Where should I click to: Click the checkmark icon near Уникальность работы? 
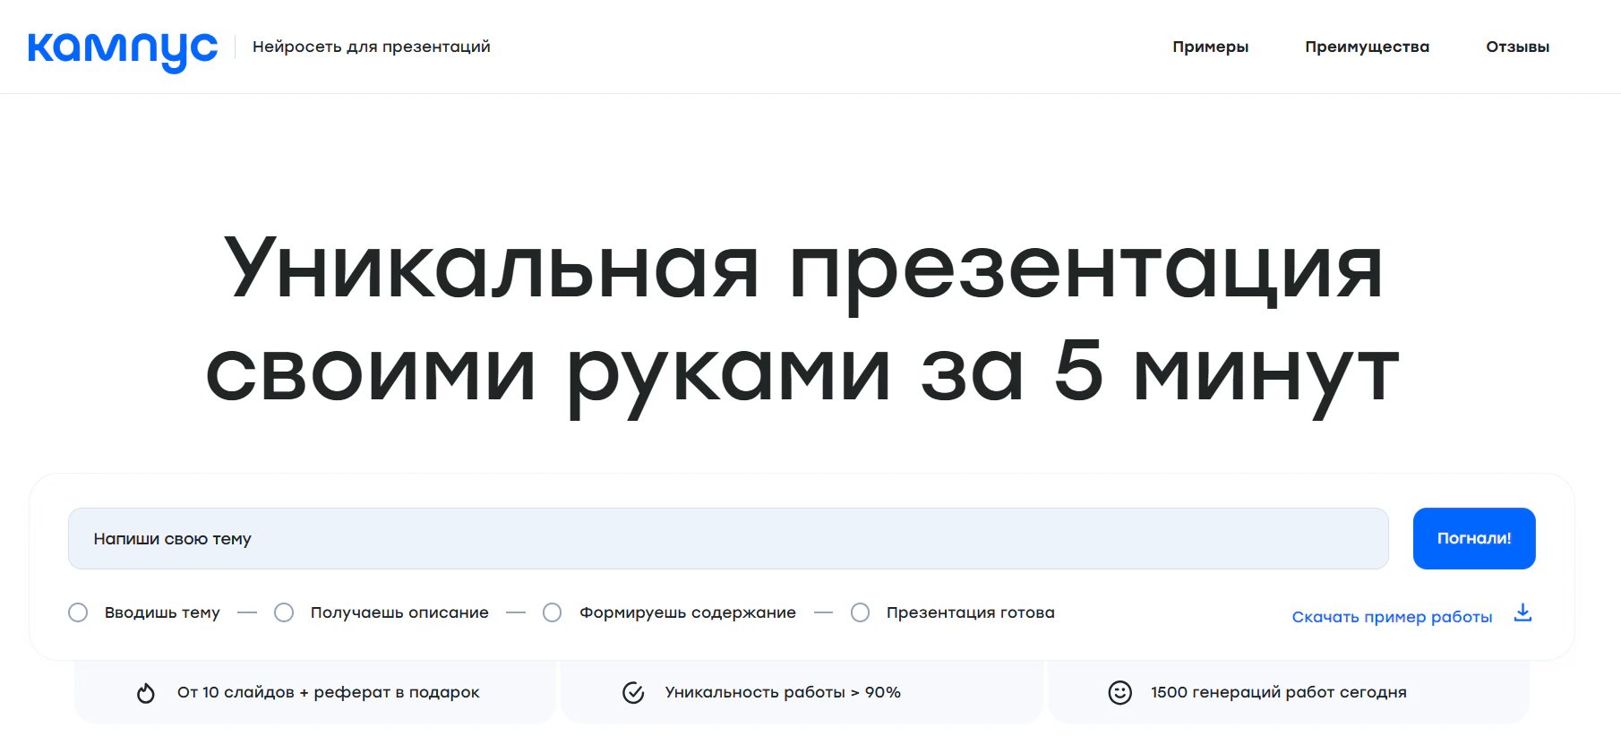coord(633,693)
